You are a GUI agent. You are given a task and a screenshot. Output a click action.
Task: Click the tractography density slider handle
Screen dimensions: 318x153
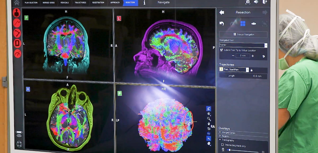click(229, 150)
